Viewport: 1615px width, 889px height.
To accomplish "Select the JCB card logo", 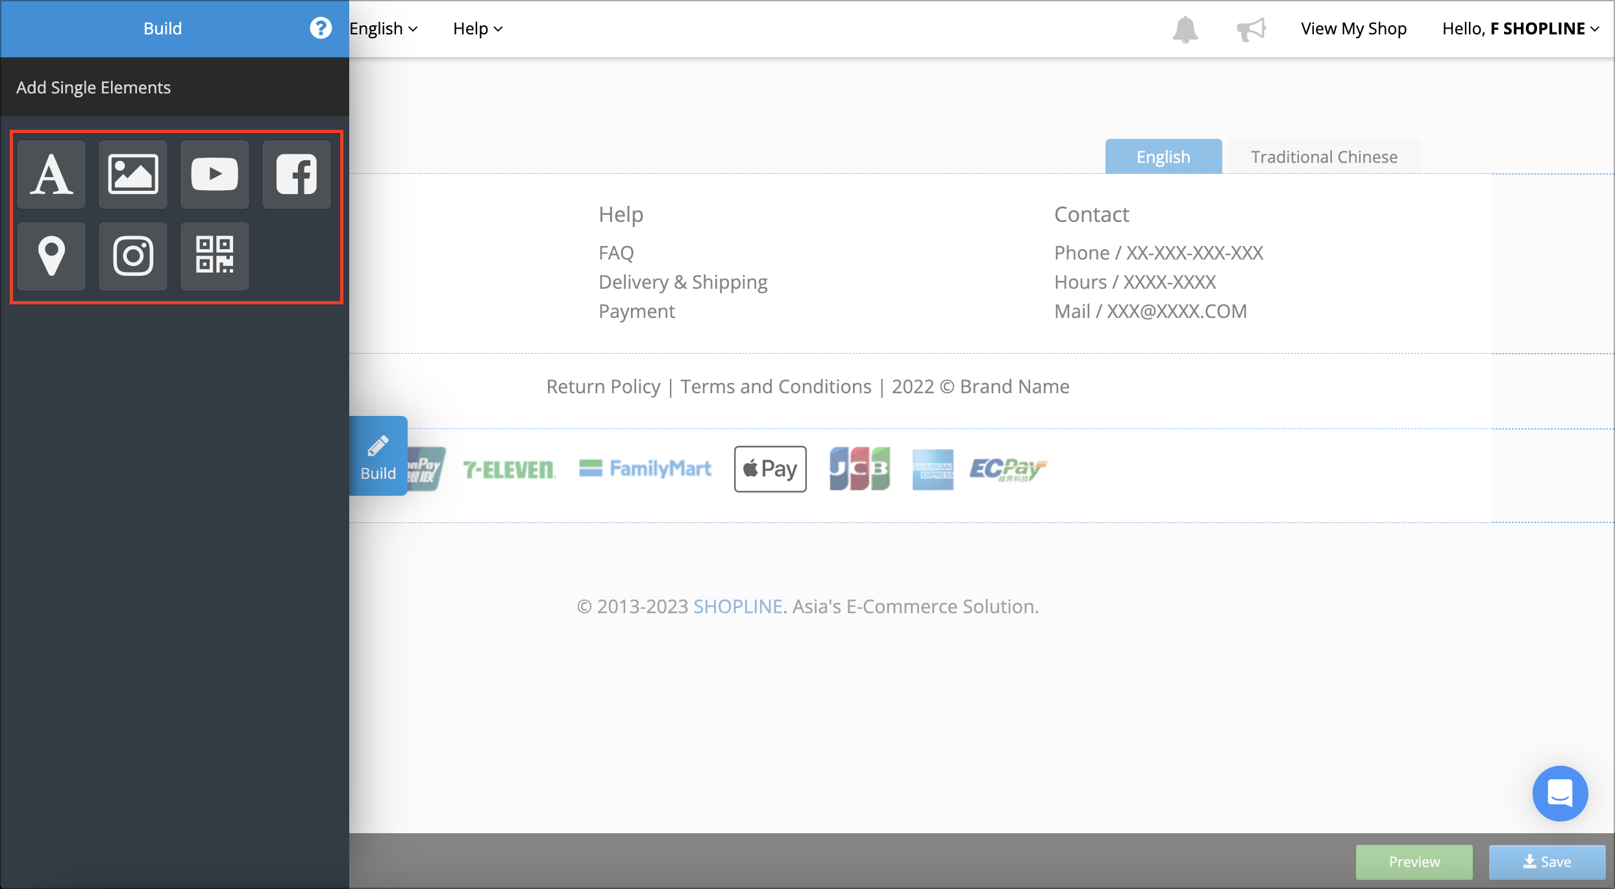I will click(859, 469).
